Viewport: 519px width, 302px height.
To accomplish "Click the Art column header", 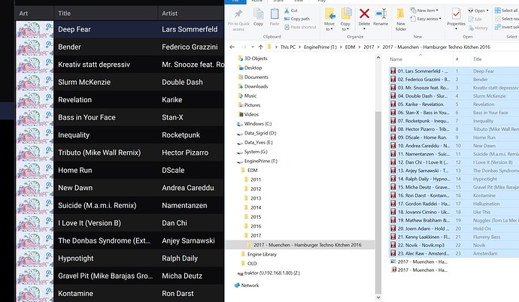I will click(23, 14).
